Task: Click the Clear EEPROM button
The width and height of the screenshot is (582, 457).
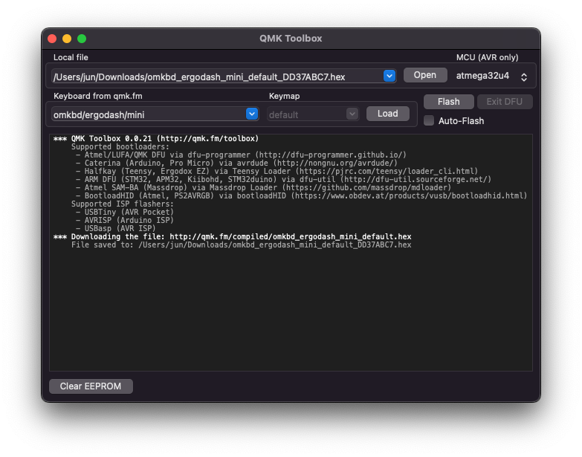Action: click(x=91, y=386)
